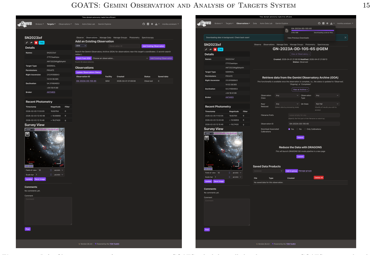Click Launch button for DRAGONS
The width and height of the screenshot is (372, 255).
[300, 157]
